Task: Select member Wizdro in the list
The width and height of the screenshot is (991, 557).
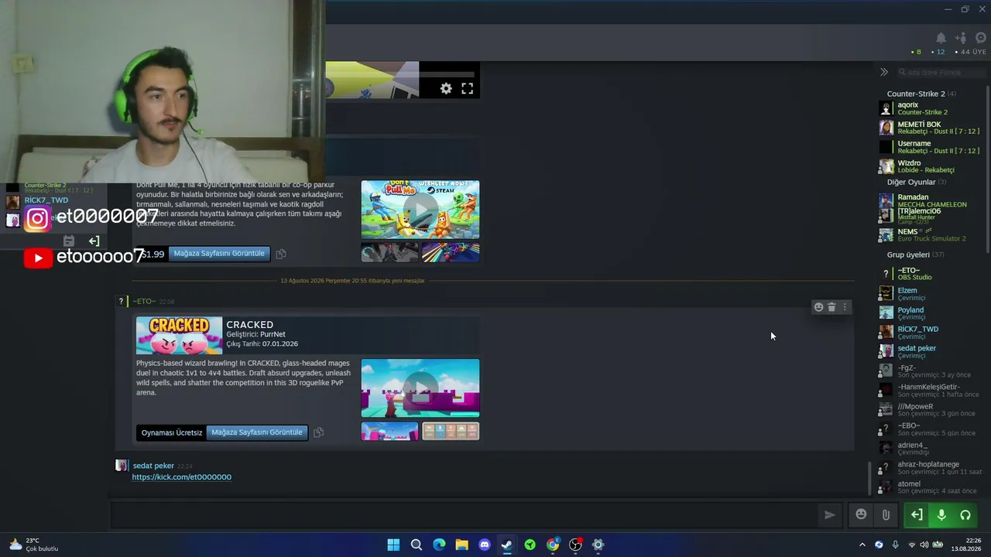Action: 932,166
